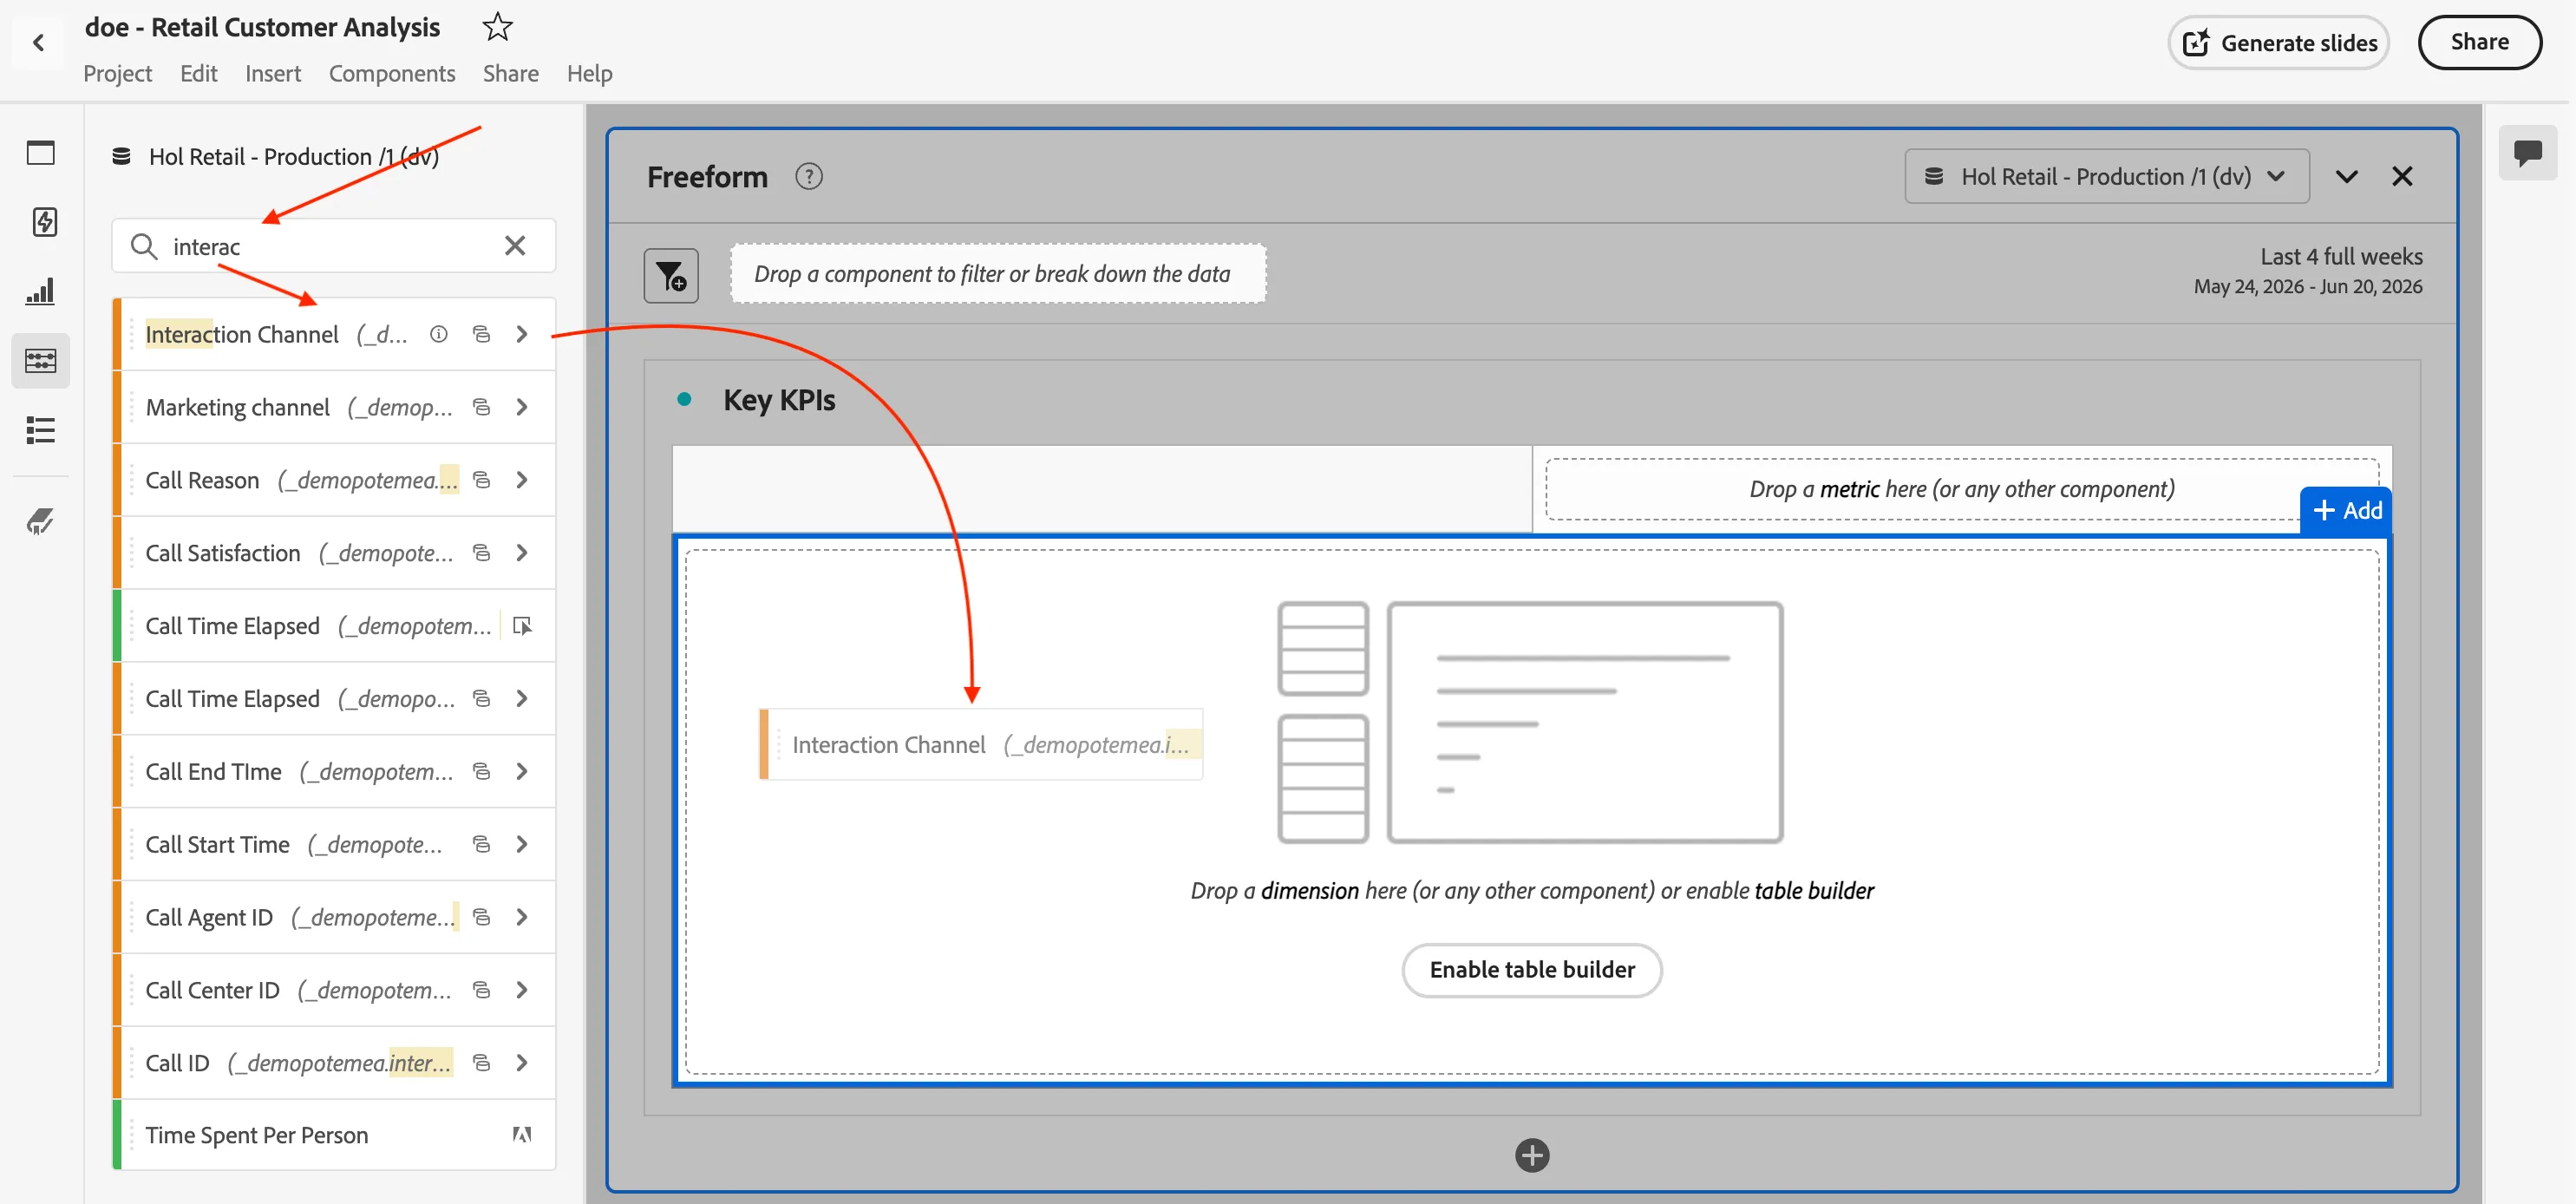
Task: Click the filter icon in Freeform panel
Action: [x=670, y=275]
